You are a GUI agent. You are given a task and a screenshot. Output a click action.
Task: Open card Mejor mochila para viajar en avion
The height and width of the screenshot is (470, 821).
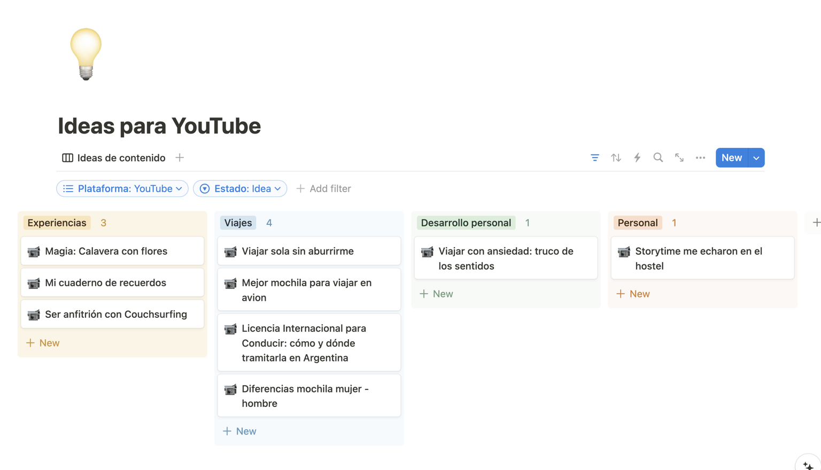tap(309, 289)
